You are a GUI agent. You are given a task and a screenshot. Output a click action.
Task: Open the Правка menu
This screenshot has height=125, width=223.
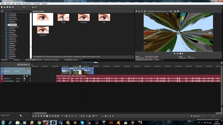tap(8, 3)
